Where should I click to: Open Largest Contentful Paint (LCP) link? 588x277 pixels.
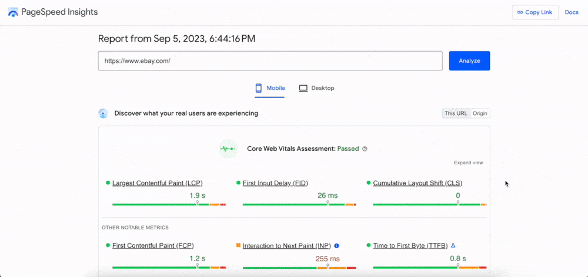click(x=157, y=183)
